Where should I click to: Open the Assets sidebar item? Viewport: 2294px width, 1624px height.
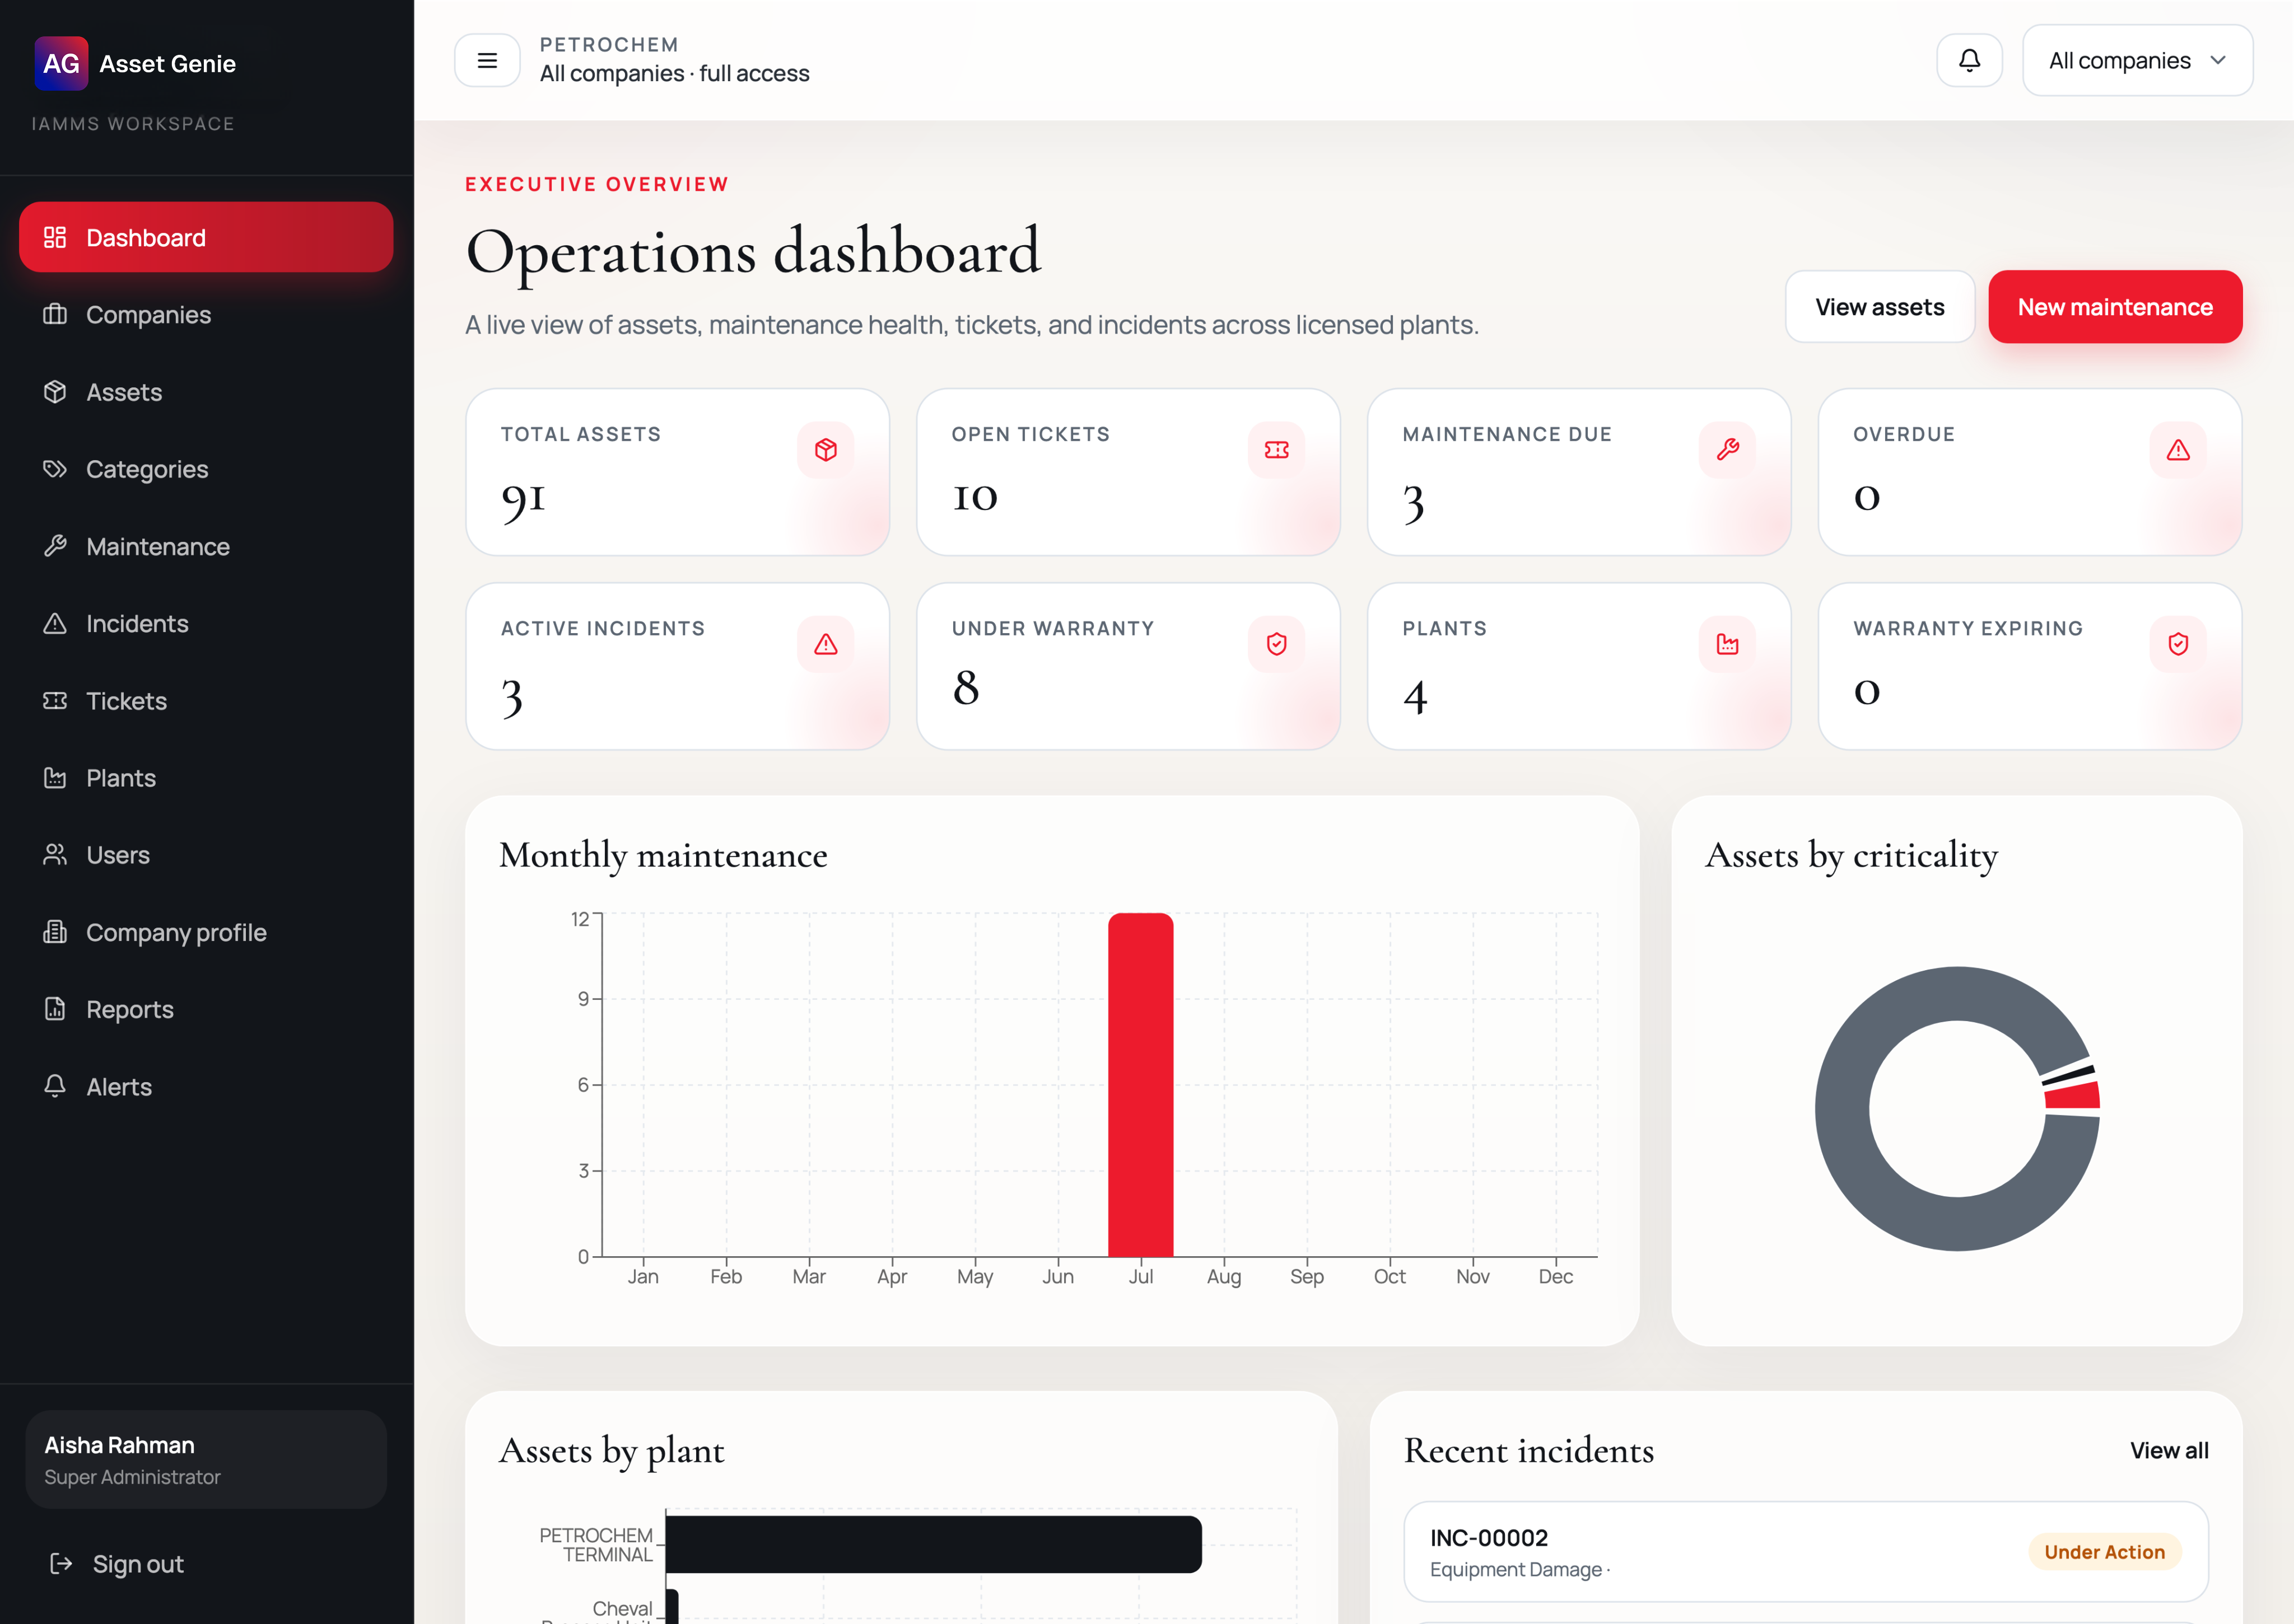point(206,392)
